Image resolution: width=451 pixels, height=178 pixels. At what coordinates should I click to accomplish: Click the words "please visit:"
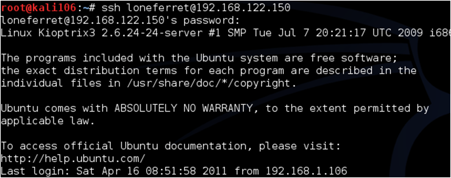click(x=300, y=146)
